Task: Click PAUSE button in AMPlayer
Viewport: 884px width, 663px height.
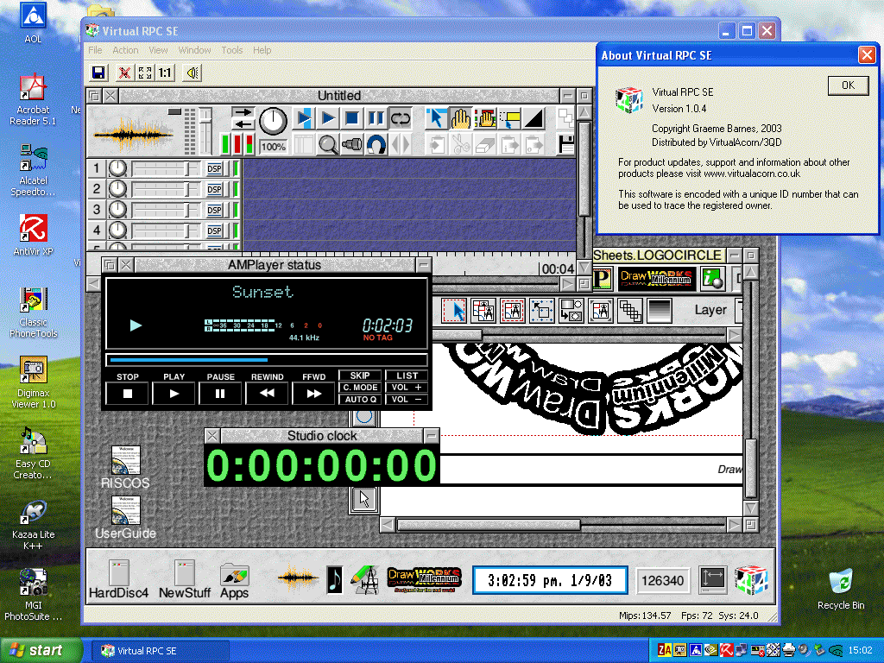Action: [x=220, y=394]
